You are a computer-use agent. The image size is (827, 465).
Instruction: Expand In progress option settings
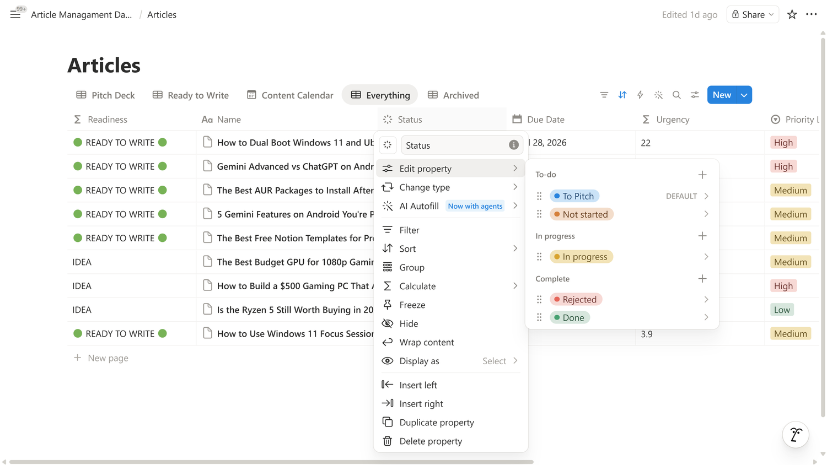point(706,257)
